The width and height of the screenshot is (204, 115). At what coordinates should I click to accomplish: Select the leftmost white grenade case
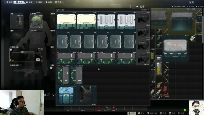106,22
